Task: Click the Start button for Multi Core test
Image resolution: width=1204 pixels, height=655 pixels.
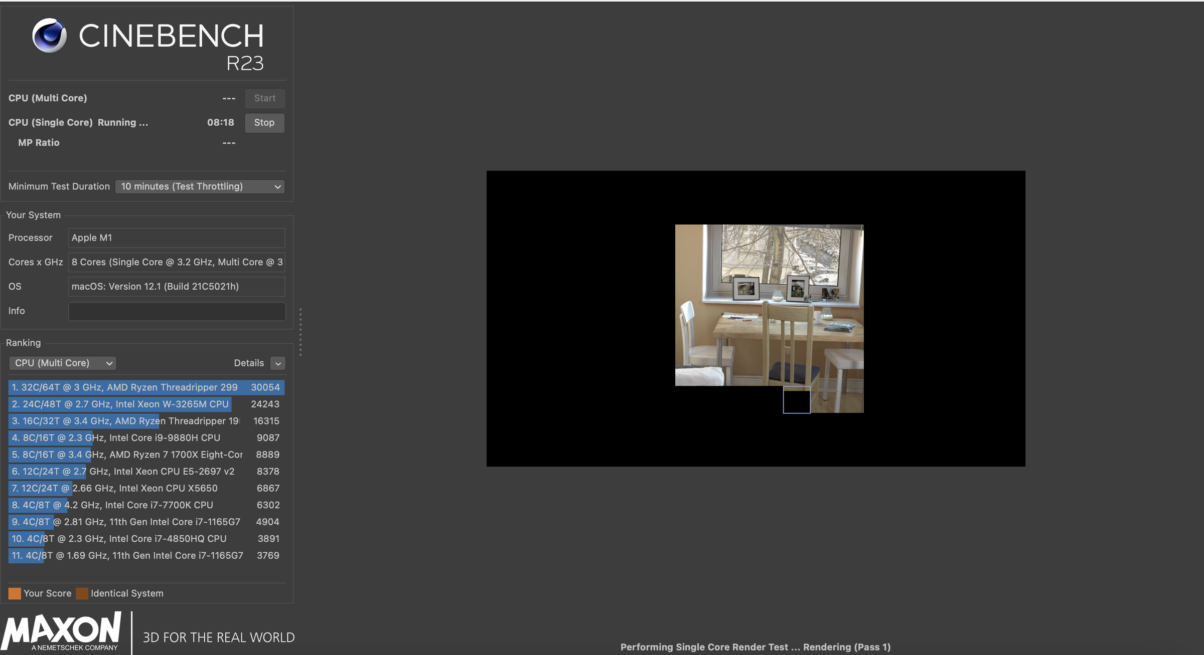Action: pos(264,98)
